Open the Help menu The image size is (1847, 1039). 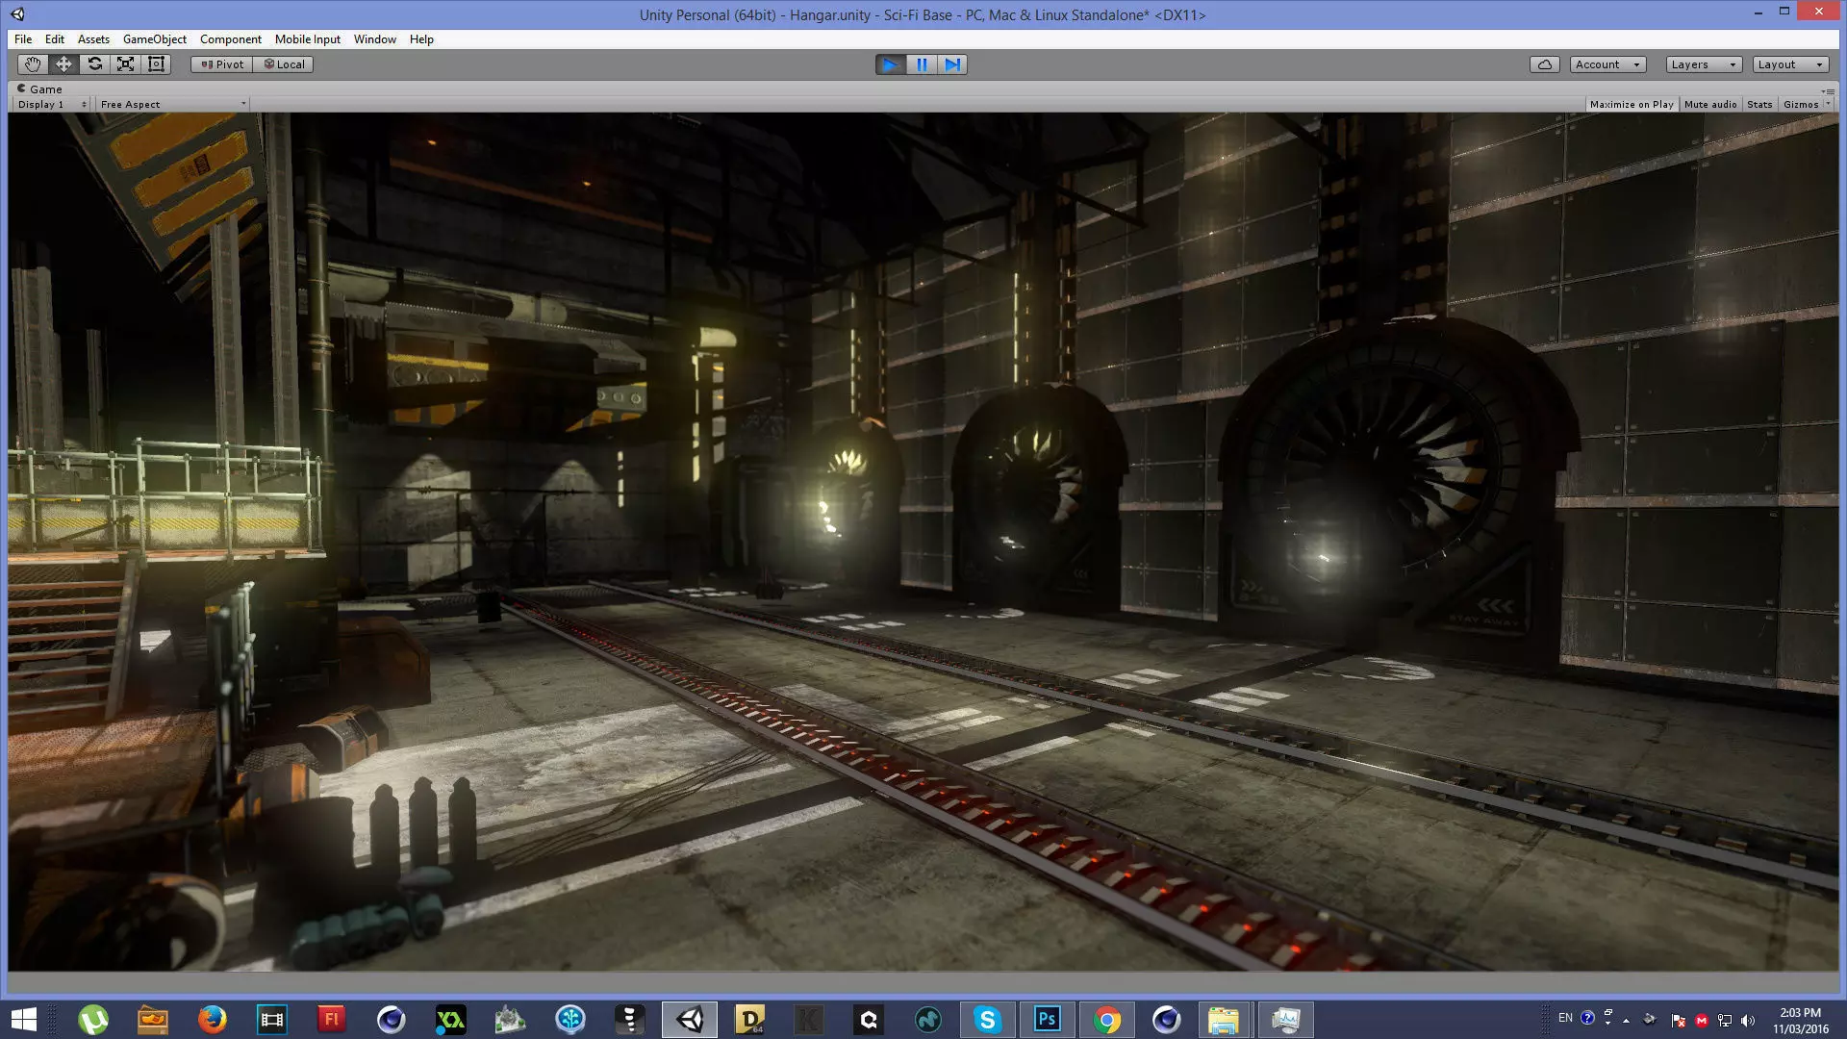coord(421,39)
